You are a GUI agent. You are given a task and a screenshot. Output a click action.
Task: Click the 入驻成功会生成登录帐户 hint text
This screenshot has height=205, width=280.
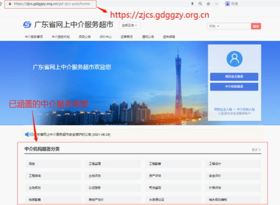[x=235, y=114]
